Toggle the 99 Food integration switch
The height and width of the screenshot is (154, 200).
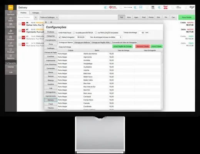148,7
